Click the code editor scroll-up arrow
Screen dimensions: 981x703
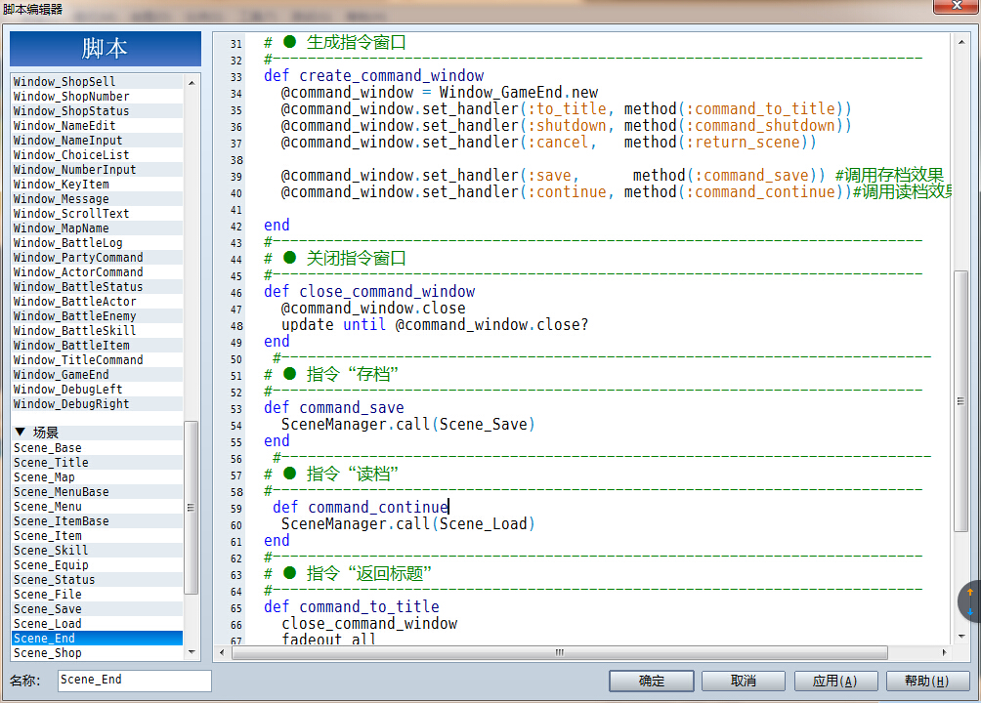(961, 42)
